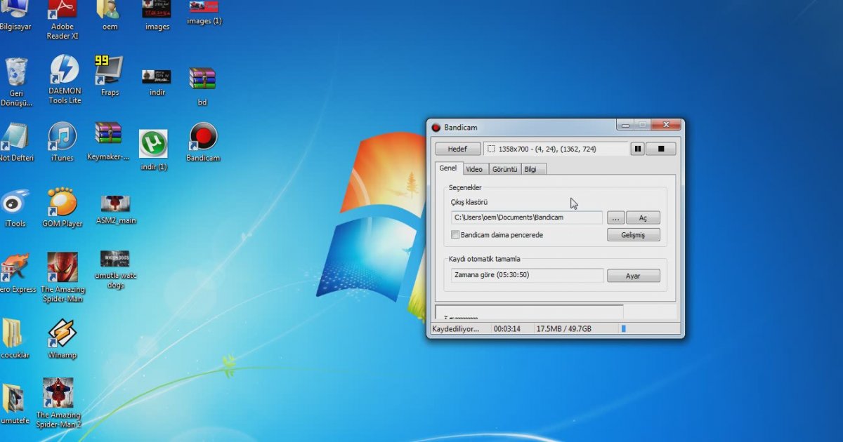This screenshot has width=843, height=442.
Task: Click the output folder path field
Action: coord(527,217)
